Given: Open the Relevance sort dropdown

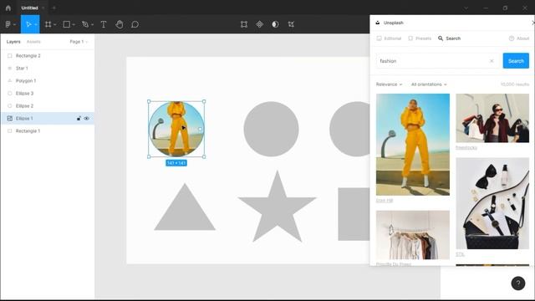Looking at the screenshot, I should pos(389,84).
